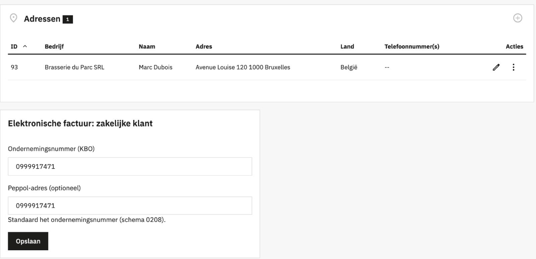
Task: Click the empty phone number -- cell
Action: (x=387, y=67)
